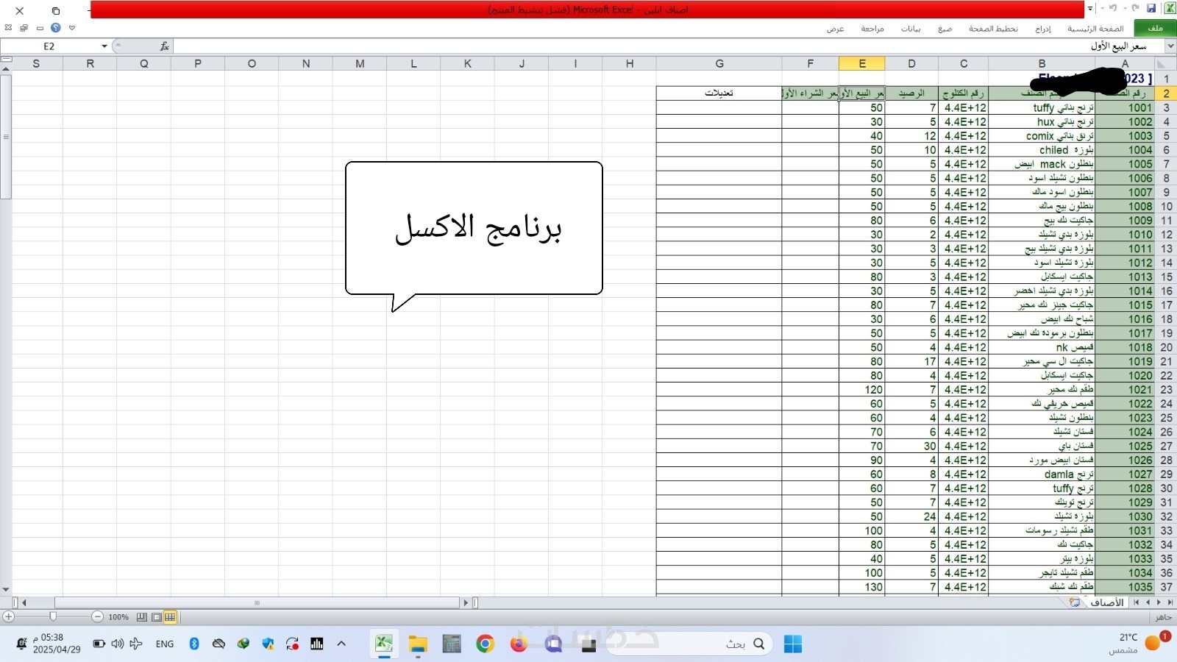
Task: Click the Excel application icon in title bar
Action: click(1169, 9)
